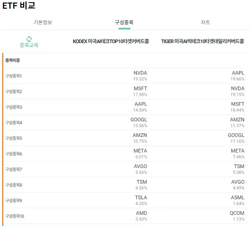251x226 pixels.
Task: Select the 구성종목 tab
Action: tap(124, 22)
